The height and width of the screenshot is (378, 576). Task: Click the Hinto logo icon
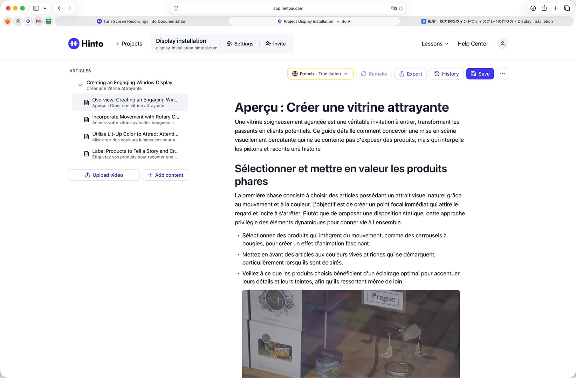click(74, 44)
